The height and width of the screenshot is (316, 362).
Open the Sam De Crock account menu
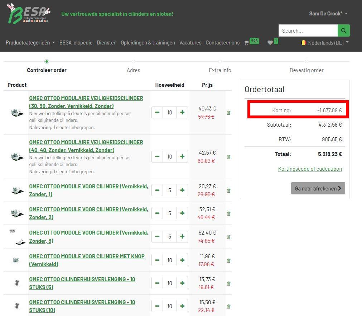coord(328,14)
